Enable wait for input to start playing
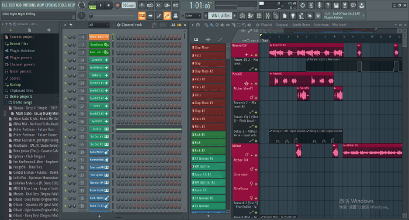409x220 pixels. 150,5
